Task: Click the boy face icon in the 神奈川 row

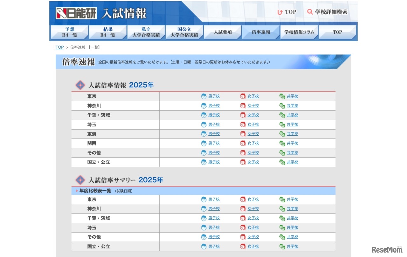Action: pos(203,105)
